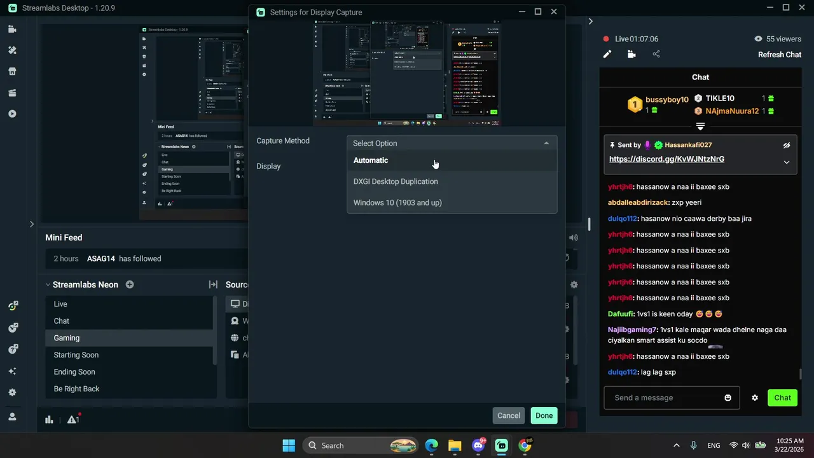This screenshot has height=458, width=814.
Task: Open the Settings gear in left sidebar
Action: [x=12, y=392]
